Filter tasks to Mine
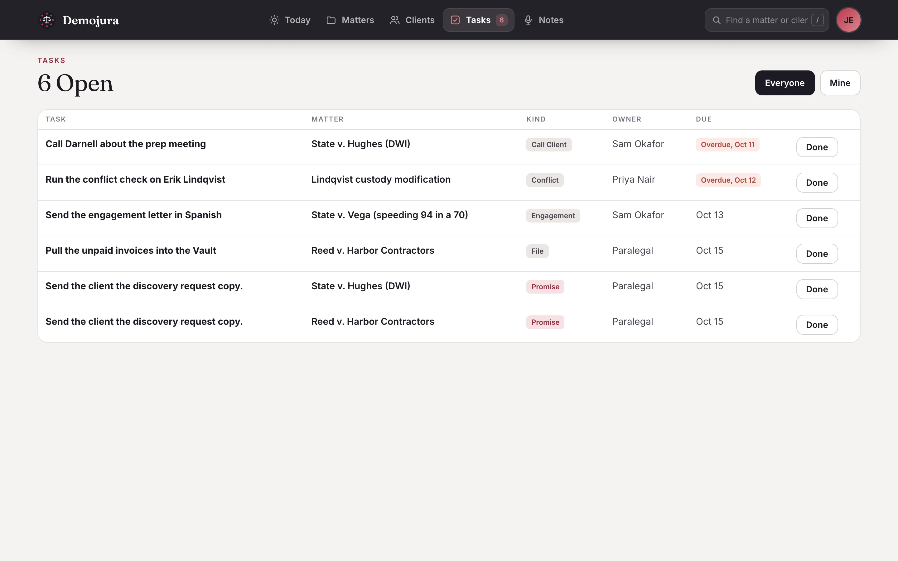 click(840, 83)
